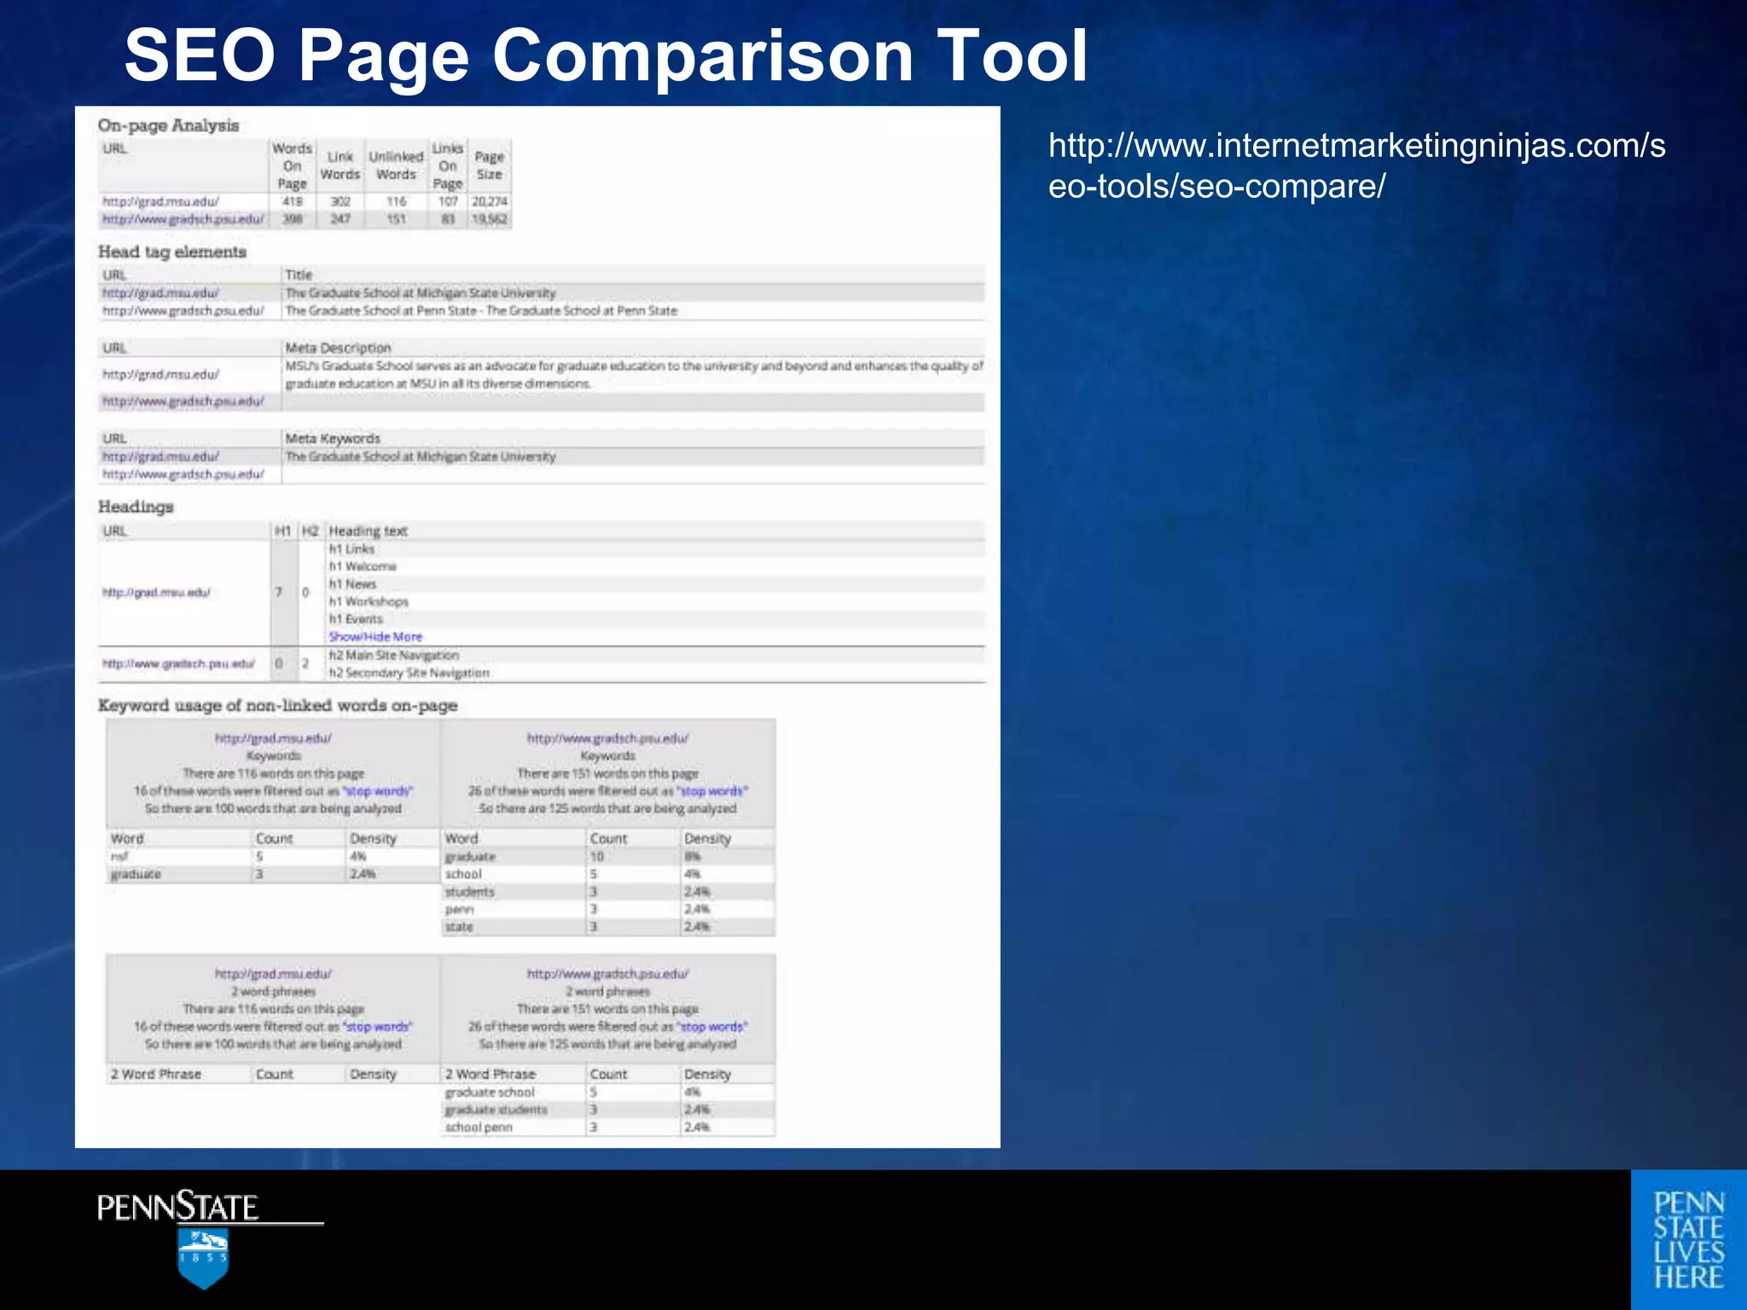The height and width of the screenshot is (1310, 1747).
Task: Click the Show/Hide More link
Action: (375, 636)
